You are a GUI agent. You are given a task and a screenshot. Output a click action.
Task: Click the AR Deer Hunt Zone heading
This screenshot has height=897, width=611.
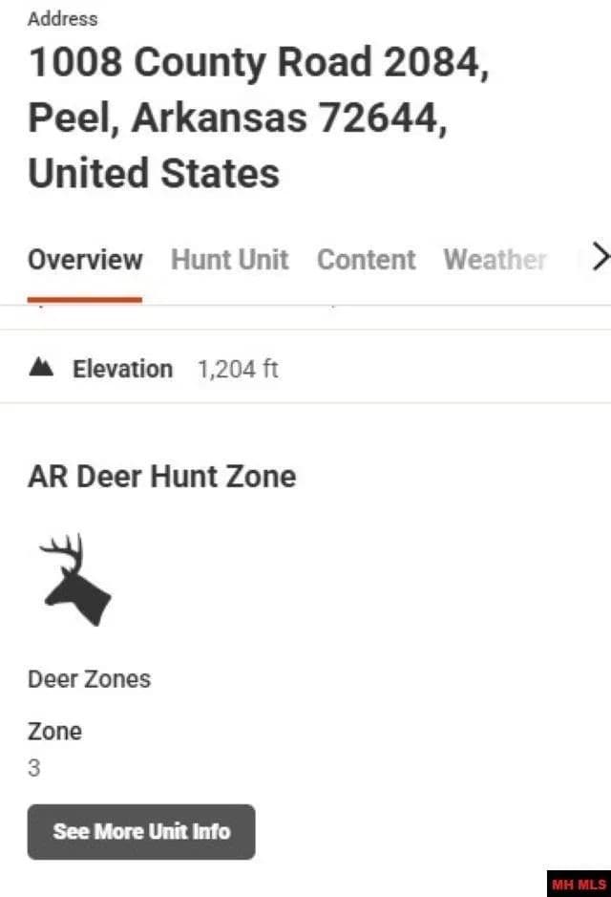[161, 476]
